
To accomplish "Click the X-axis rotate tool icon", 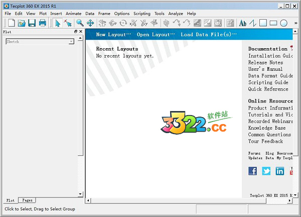I will [x=133, y=23].
